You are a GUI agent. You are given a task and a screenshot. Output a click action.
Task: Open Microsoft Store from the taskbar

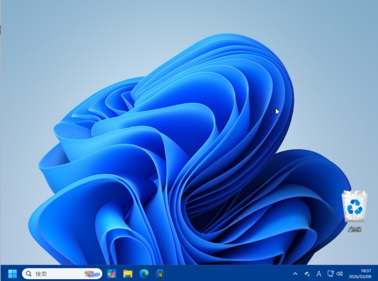[x=160, y=274]
